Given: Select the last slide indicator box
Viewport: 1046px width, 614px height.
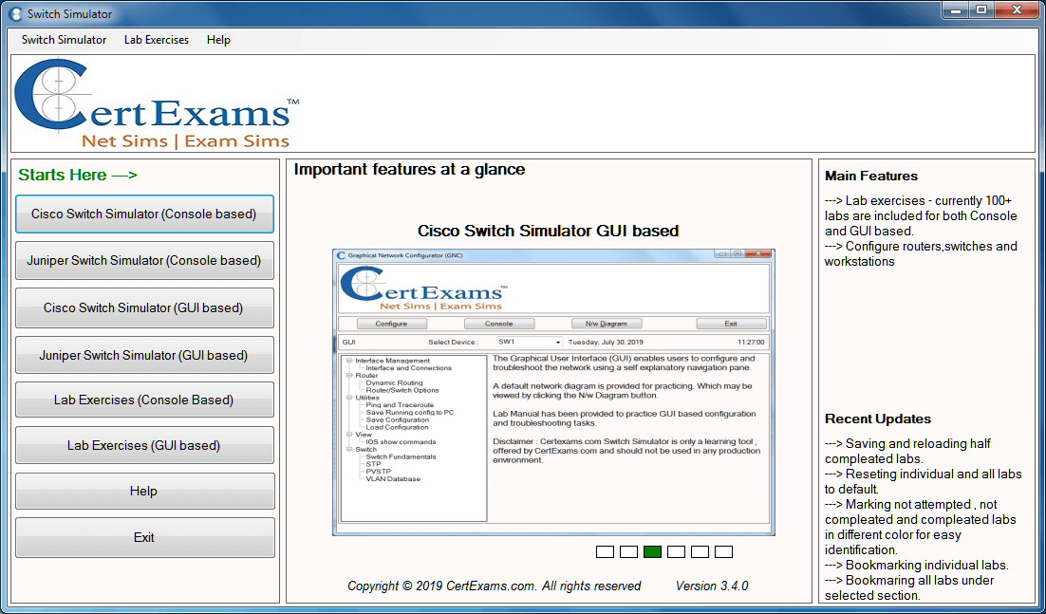Looking at the screenshot, I should tap(723, 551).
